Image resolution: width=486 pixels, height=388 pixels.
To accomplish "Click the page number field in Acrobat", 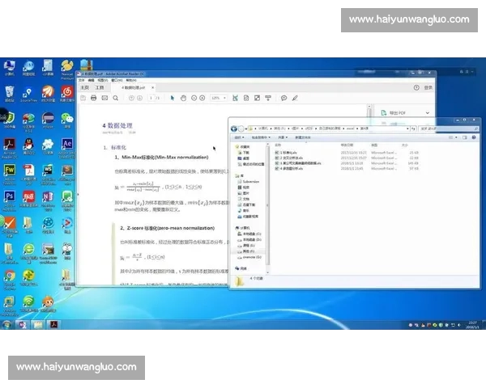I will (151, 98).
